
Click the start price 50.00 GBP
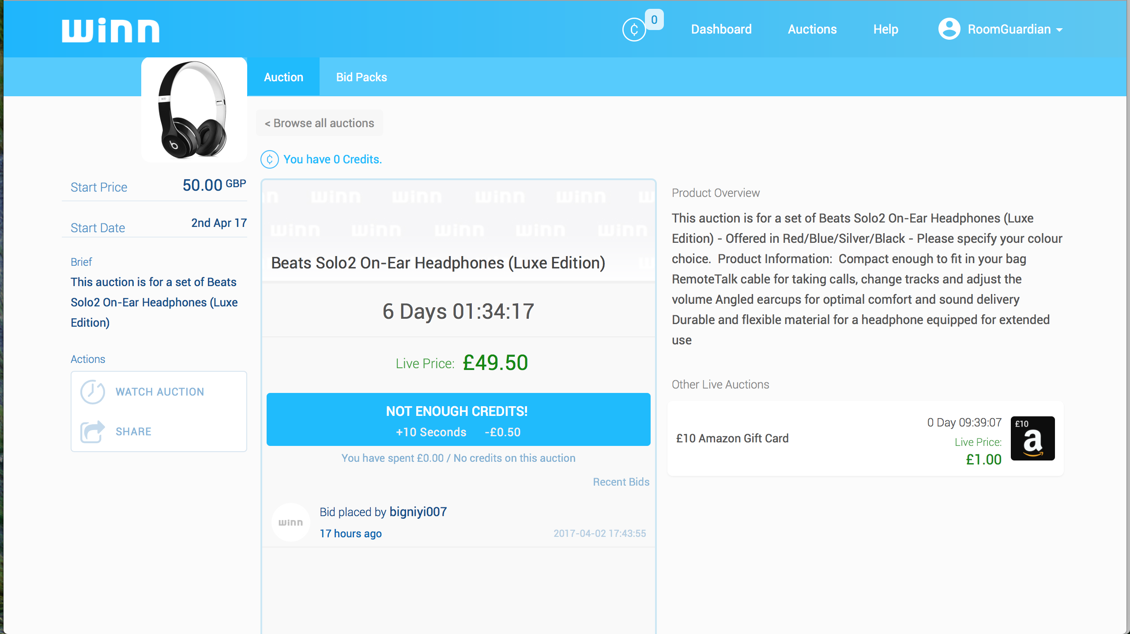(214, 185)
